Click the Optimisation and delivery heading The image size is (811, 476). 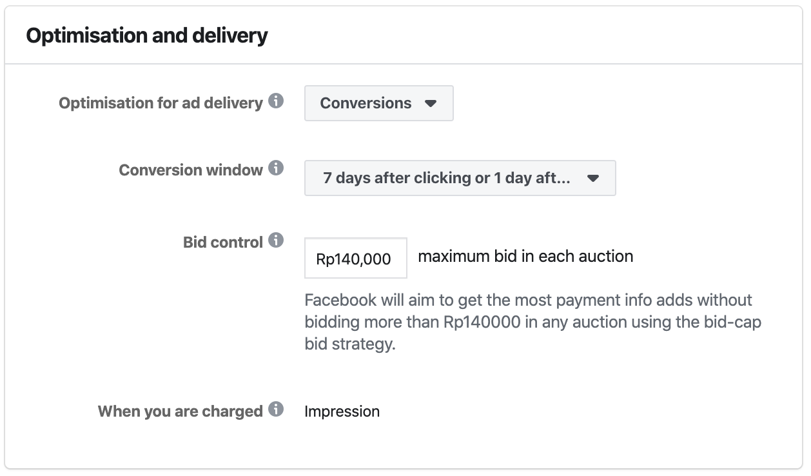tap(146, 35)
